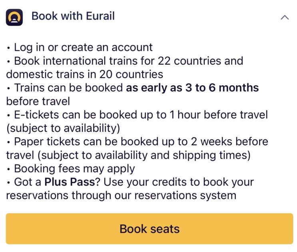Click the "Trains can be booked" phrase
Image resolution: width=297 pixels, height=252 pixels.
69,88
